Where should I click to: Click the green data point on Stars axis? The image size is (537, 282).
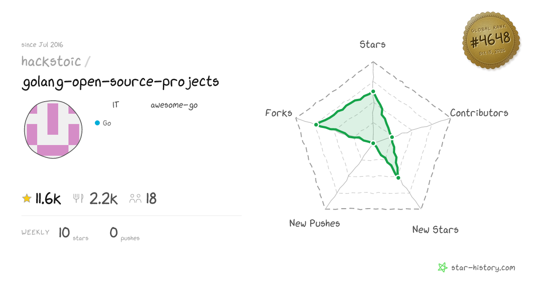coord(373,92)
